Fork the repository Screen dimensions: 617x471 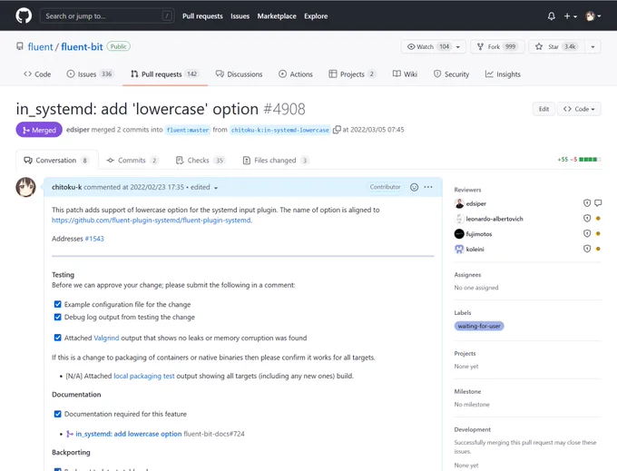497,47
